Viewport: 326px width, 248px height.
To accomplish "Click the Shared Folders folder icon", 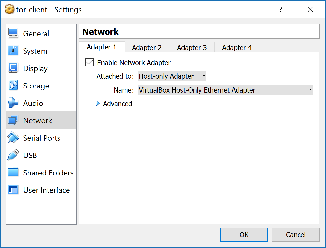I will coord(13,172).
